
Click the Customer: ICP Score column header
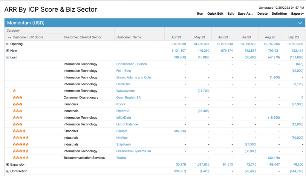tap(28, 37)
